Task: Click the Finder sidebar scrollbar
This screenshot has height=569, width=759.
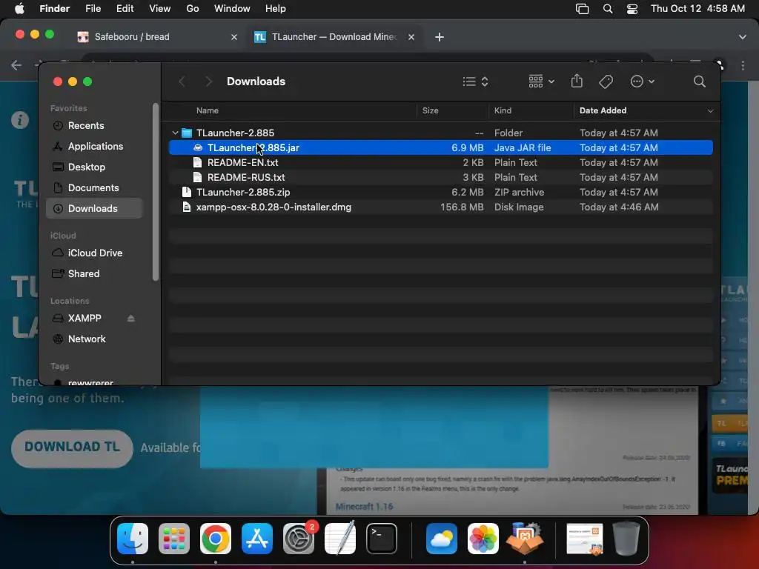Action: click(x=156, y=192)
